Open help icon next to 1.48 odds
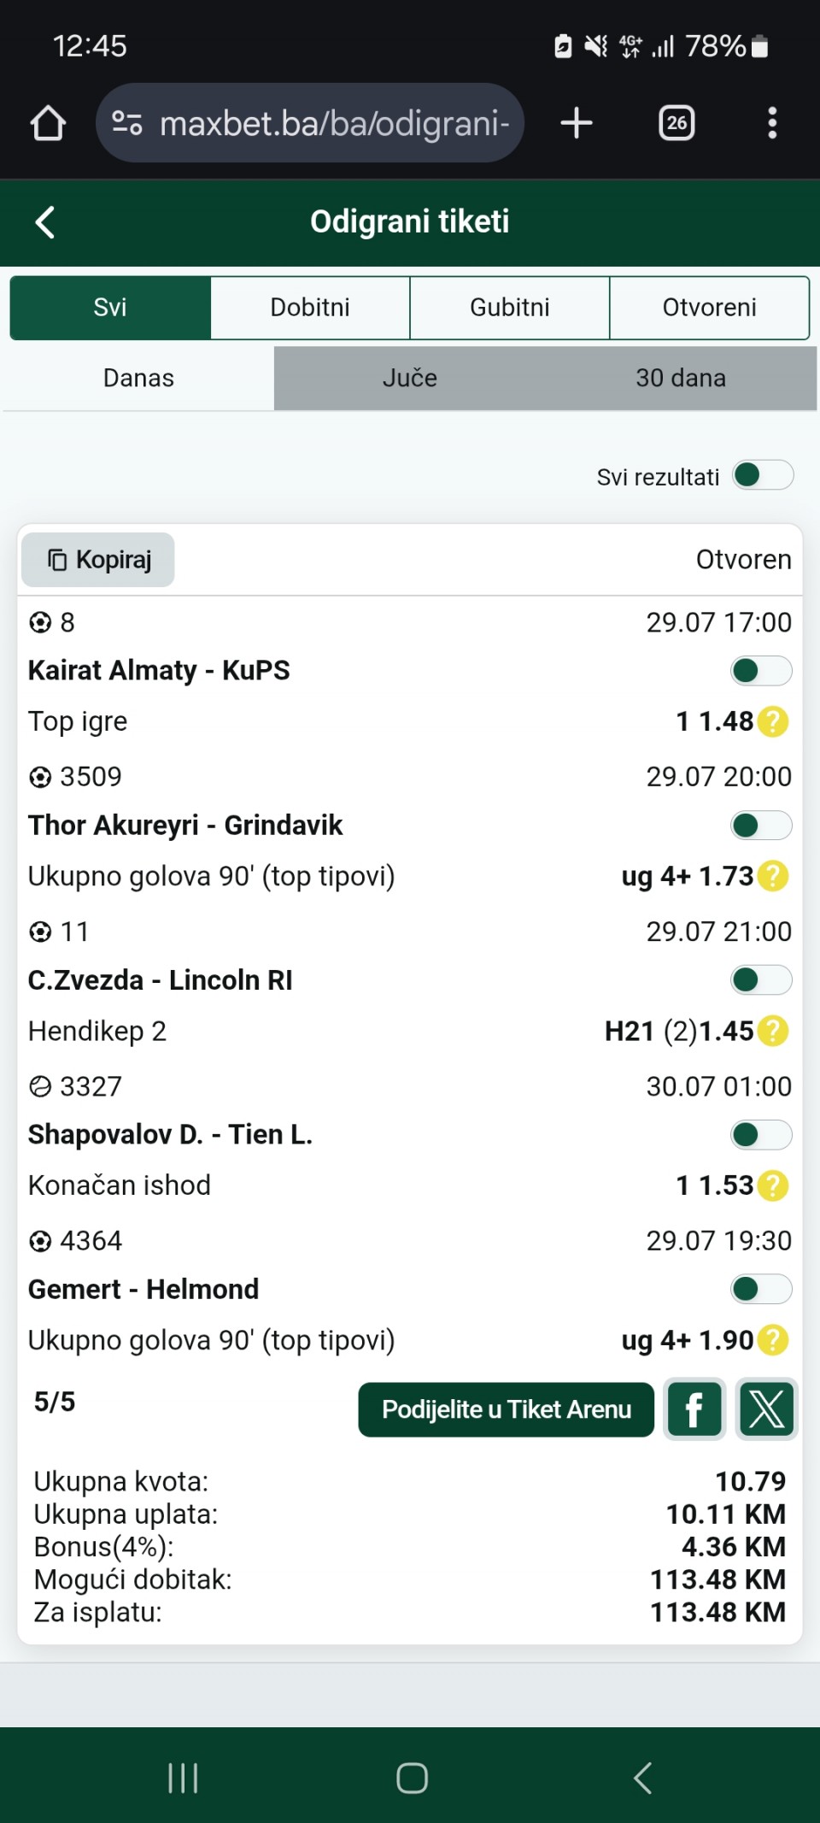 click(773, 721)
